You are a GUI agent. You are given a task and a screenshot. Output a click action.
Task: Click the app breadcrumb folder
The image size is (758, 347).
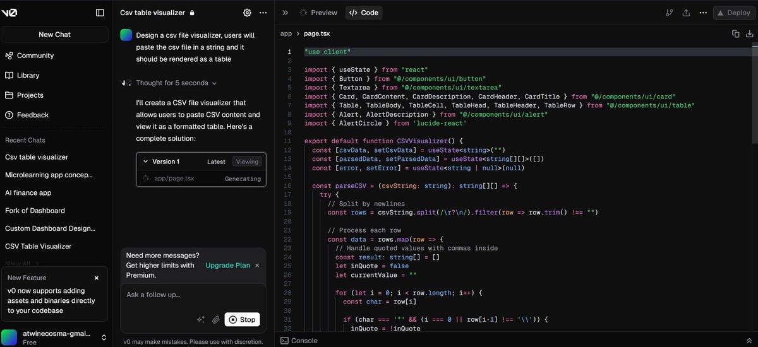pos(286,34)
